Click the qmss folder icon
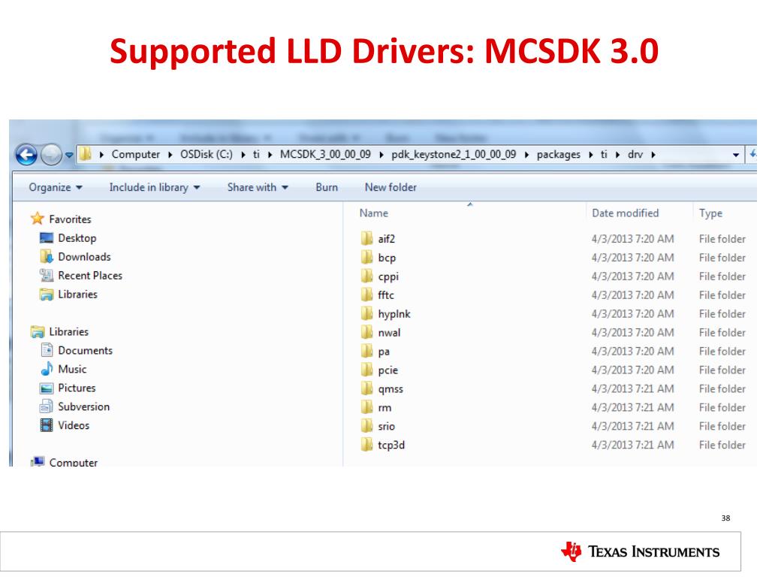This screenshot has width=769, height=577. 366,388
